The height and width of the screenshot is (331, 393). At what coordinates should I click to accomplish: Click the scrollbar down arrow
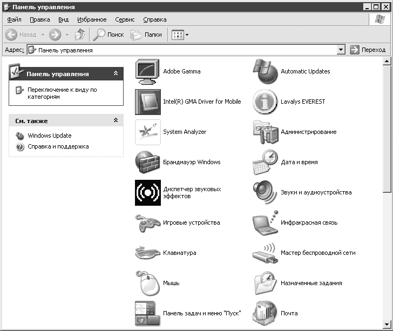[387, 324]
